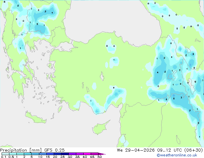Click the 0.1–0.5 mm legend color swatch
Screen dimensions: 204x158
[5, 154]
